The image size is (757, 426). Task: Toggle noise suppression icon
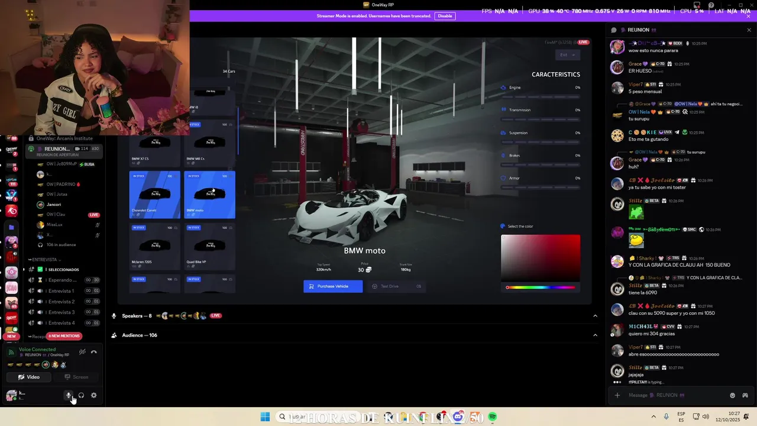click(82, 352)
